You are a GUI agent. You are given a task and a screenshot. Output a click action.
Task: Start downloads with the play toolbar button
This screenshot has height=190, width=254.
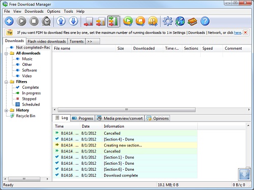(x=21, y=21)
